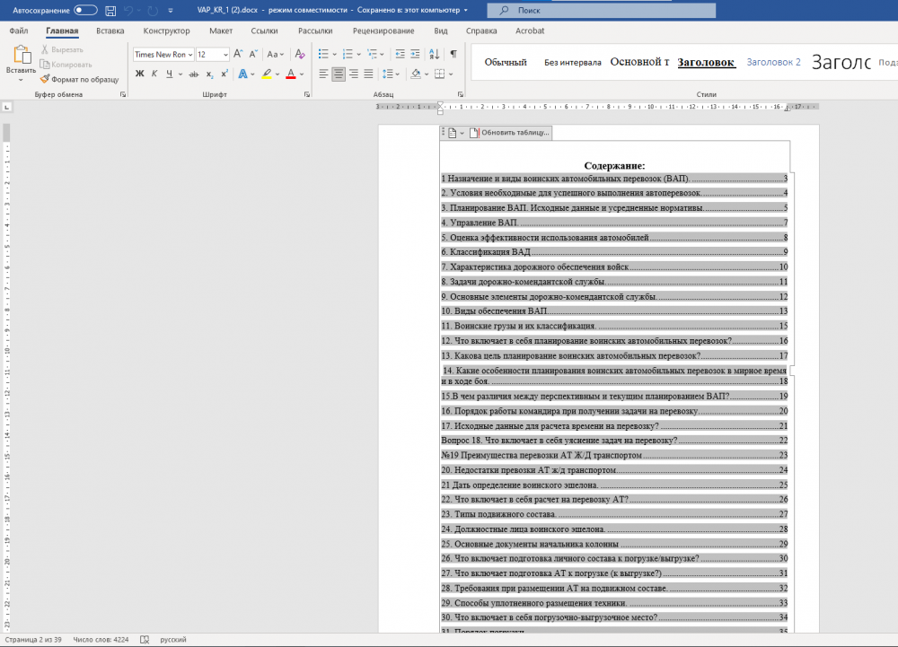Expand the font size dropdown
The width and height of the screenshot is (898, 647).
225,55
